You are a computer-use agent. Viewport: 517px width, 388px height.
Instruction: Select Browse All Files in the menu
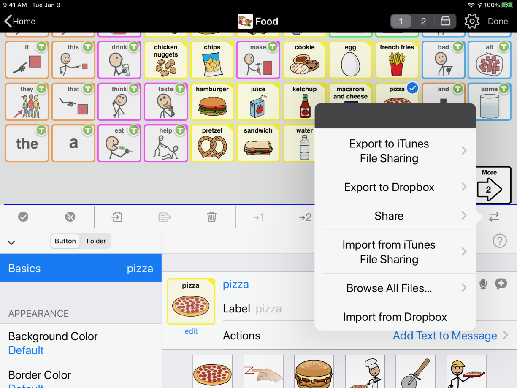tap(389, 288)
